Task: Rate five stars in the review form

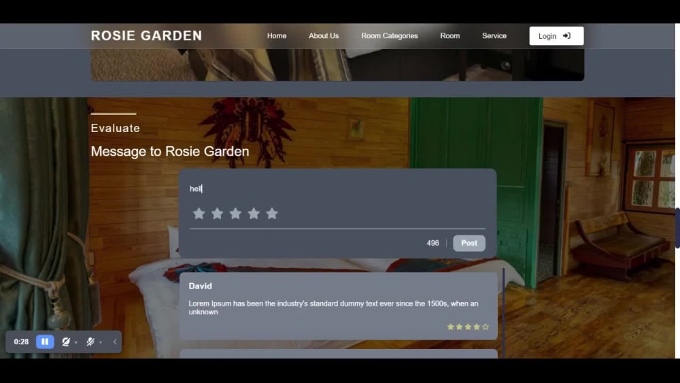Action: tap(272, 214)
